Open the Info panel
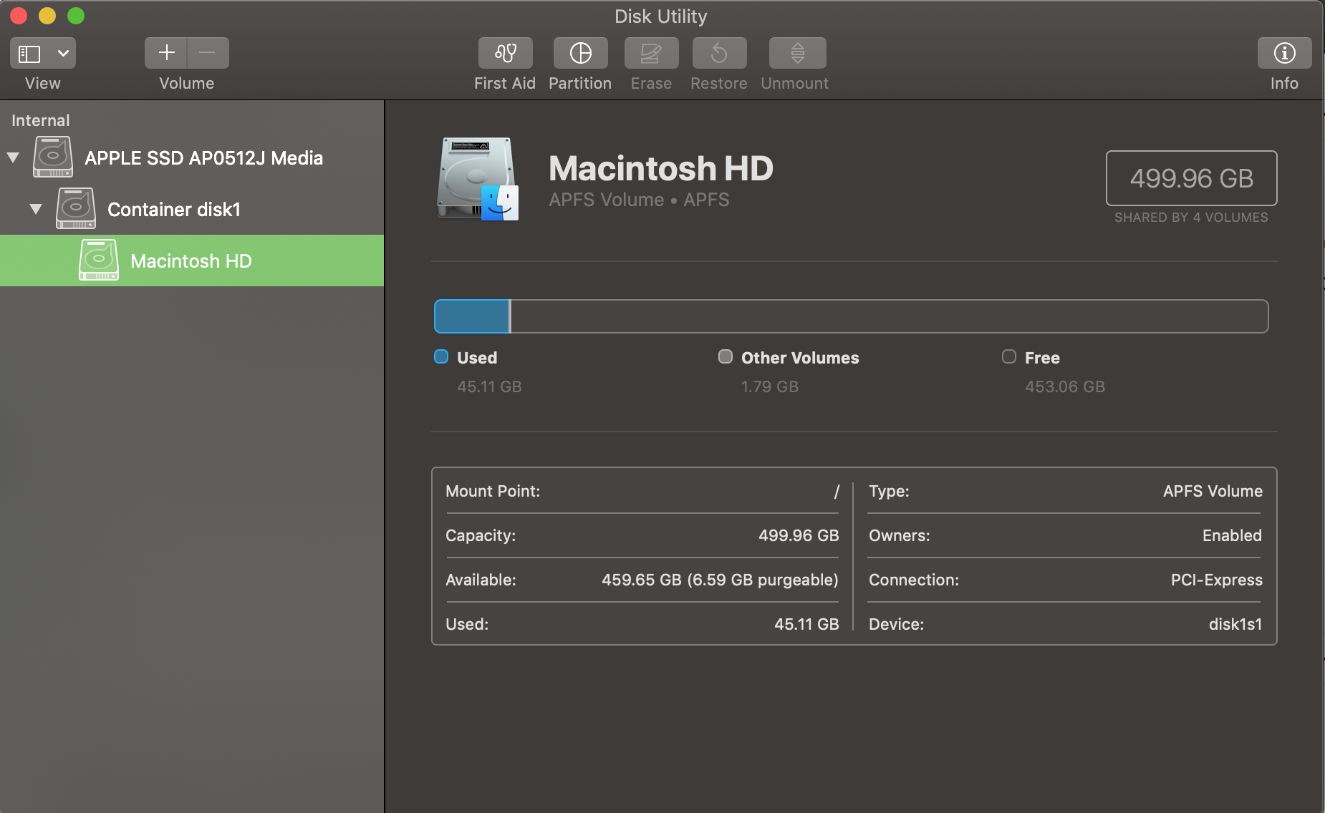The width and height of the screenshot is (1325, 813). 1284,53
